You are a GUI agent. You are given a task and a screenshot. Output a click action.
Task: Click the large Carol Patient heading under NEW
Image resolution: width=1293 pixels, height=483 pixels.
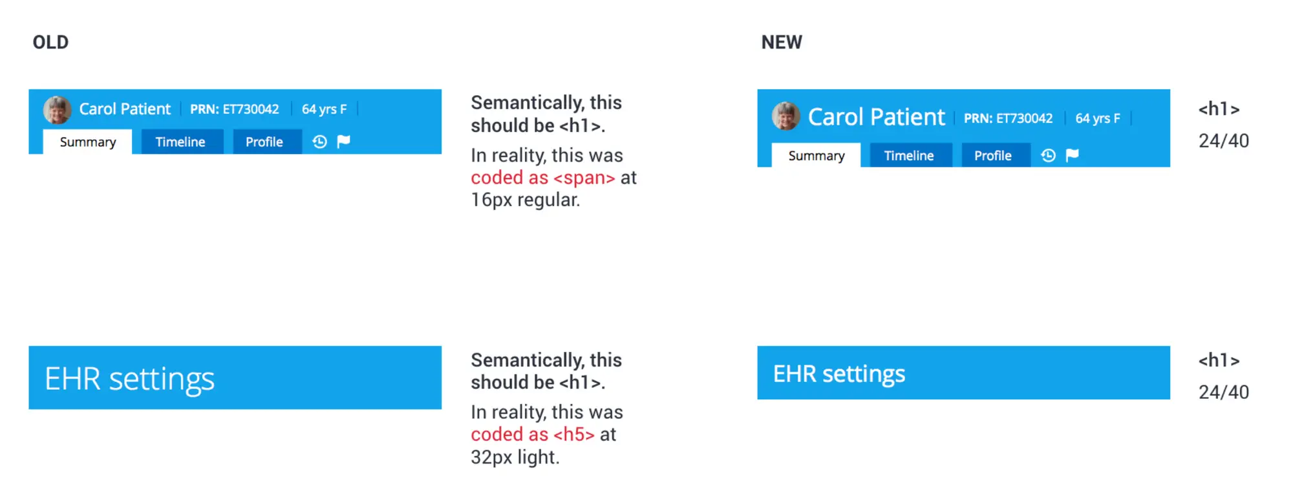(x=876, y=117)
